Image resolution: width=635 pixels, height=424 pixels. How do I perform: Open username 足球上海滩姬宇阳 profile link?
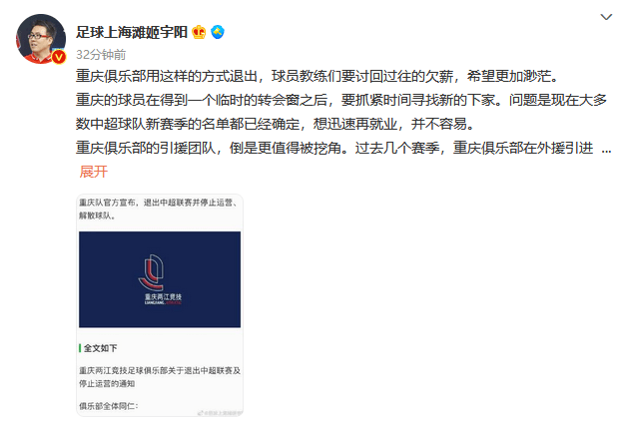(132, 32)
